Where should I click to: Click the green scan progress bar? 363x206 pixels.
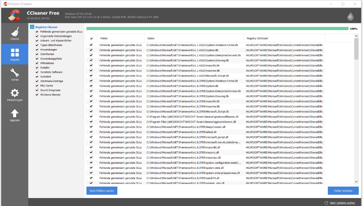pos(217,29)
